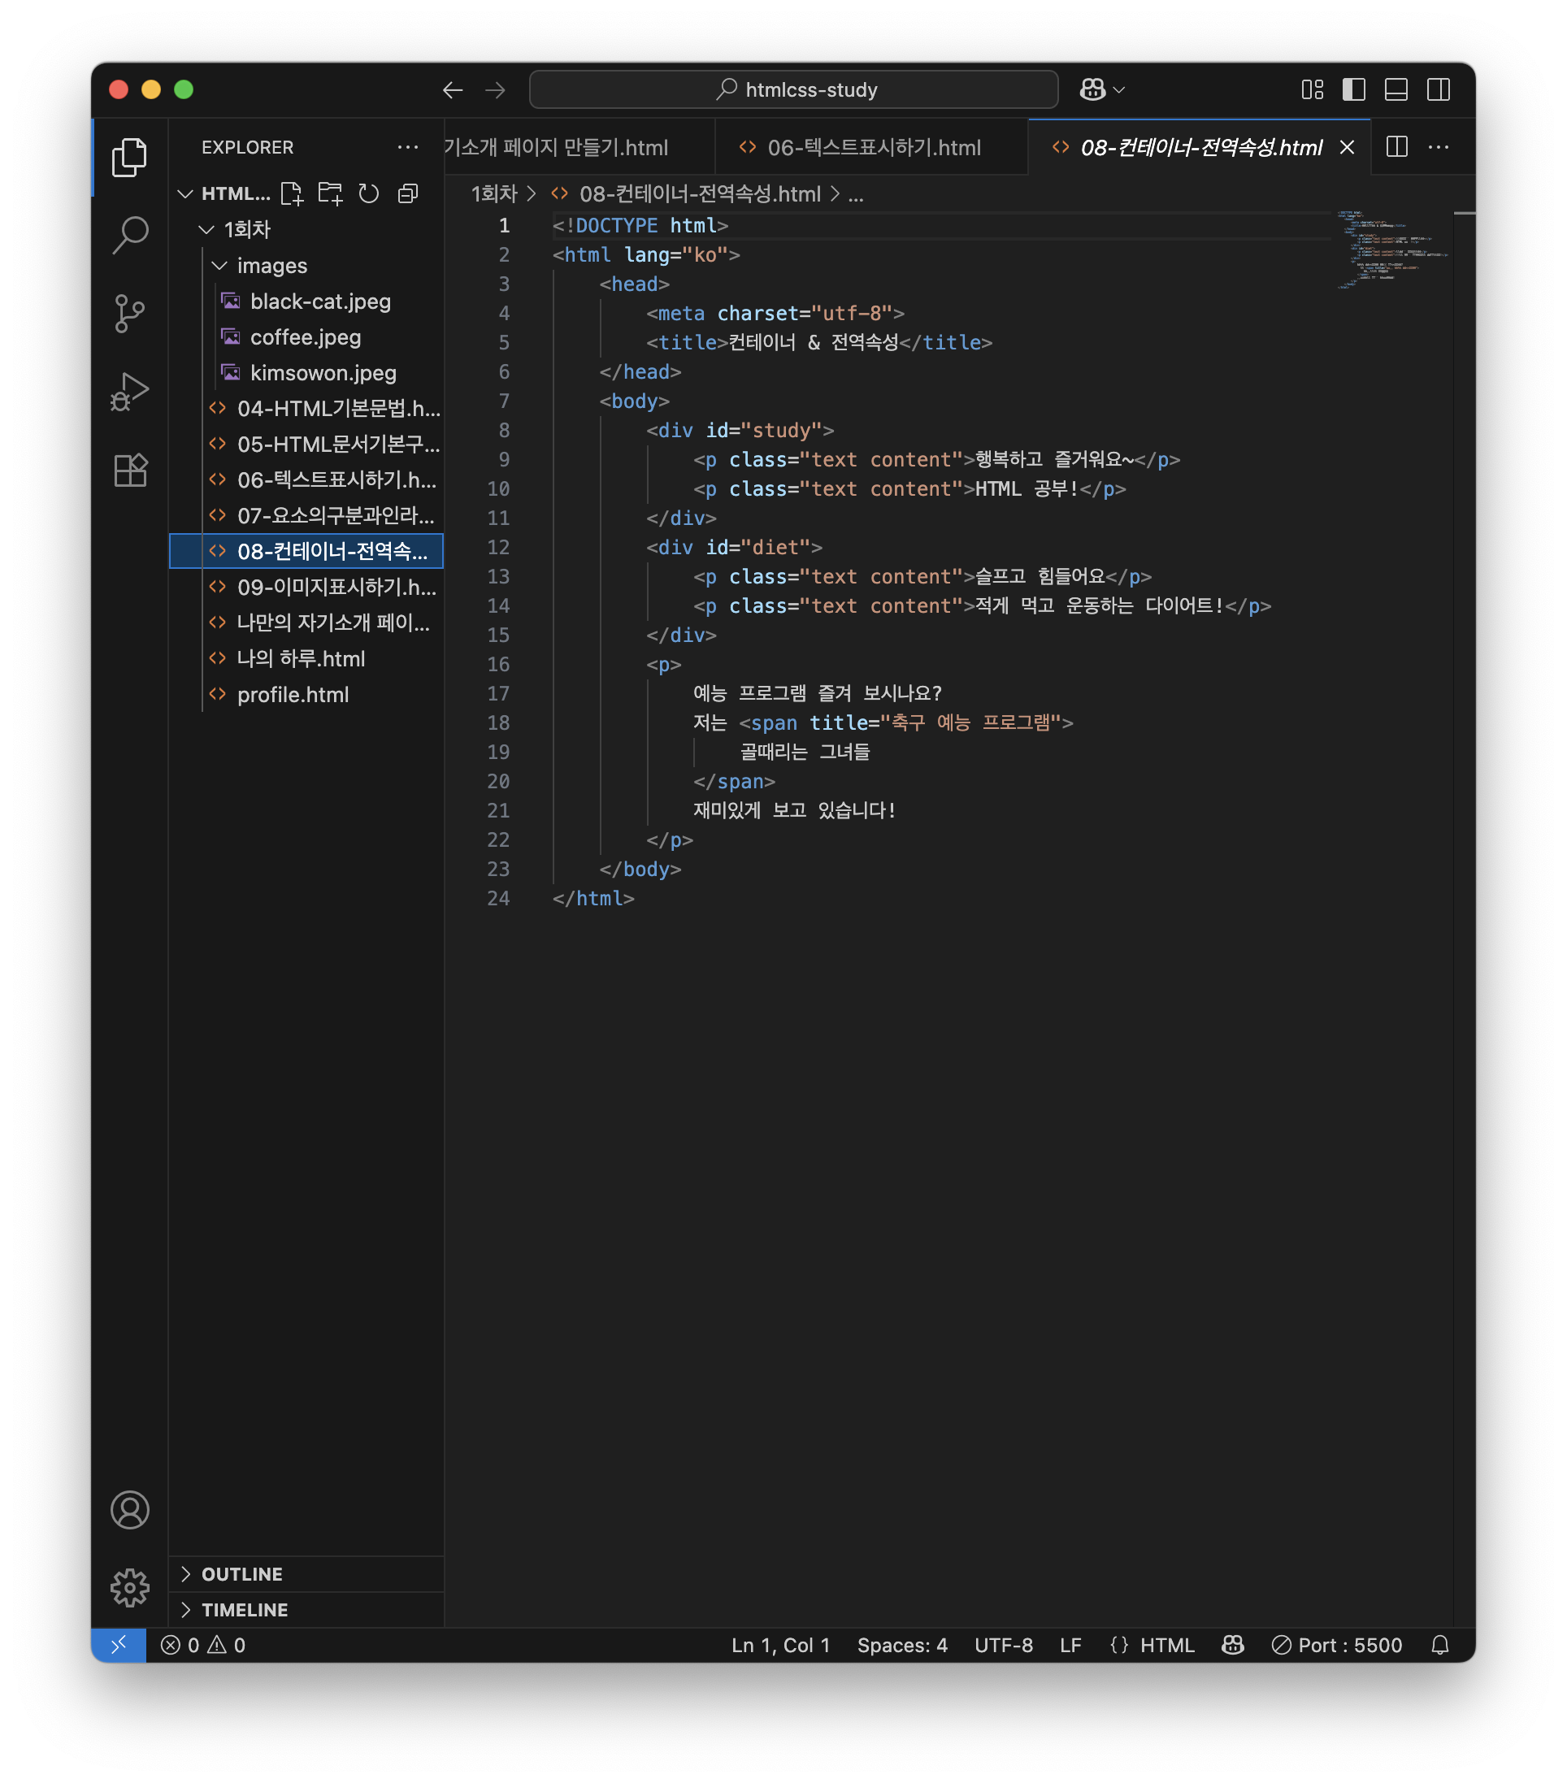Open the Run and Debug view
This screenshot has height=1783, width=1567.
(x=130, y=392)
